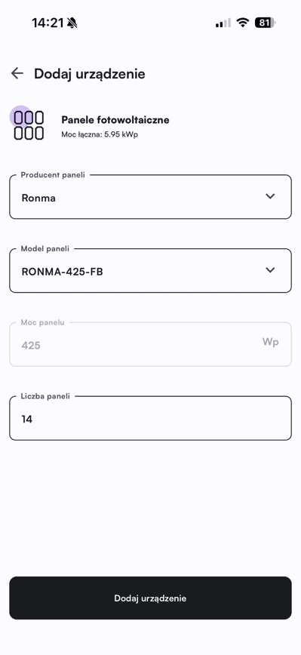Click the Wp unit label
This screenshot has width=301, height=655.
pyautogui.click(x=271, y=342)
